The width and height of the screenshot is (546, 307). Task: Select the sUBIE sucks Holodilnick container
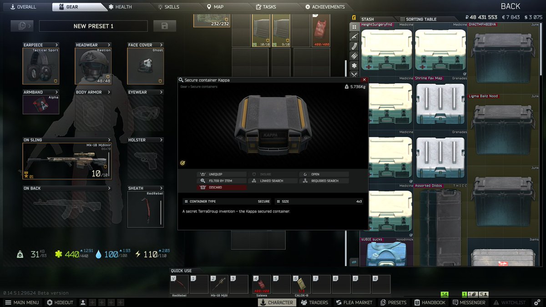387,252
